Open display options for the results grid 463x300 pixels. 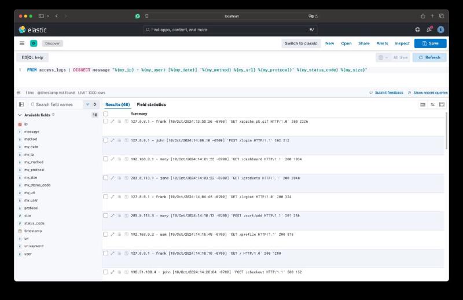pos(423,104)
